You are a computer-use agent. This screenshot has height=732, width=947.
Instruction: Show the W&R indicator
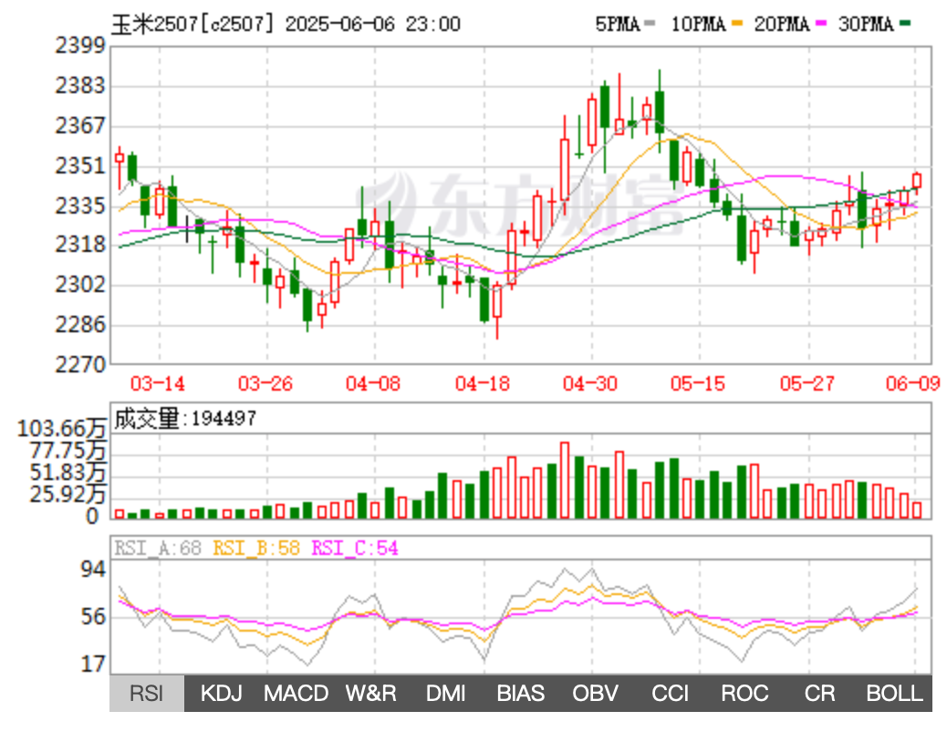tap(370, 694)
